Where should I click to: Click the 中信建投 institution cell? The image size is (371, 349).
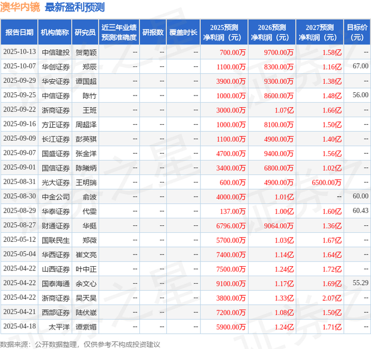[x=56, y=53]
